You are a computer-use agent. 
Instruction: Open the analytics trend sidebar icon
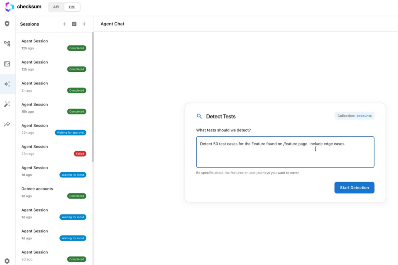[x=7, y=124]
